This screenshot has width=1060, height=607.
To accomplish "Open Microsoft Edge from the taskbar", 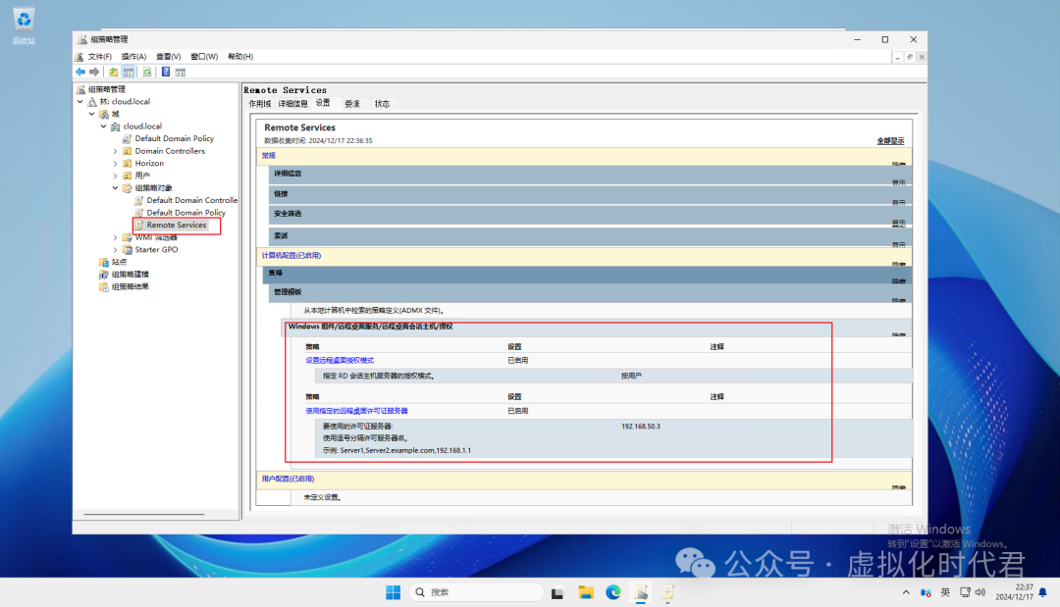I will pyautogui.click(x=613, y=592).
